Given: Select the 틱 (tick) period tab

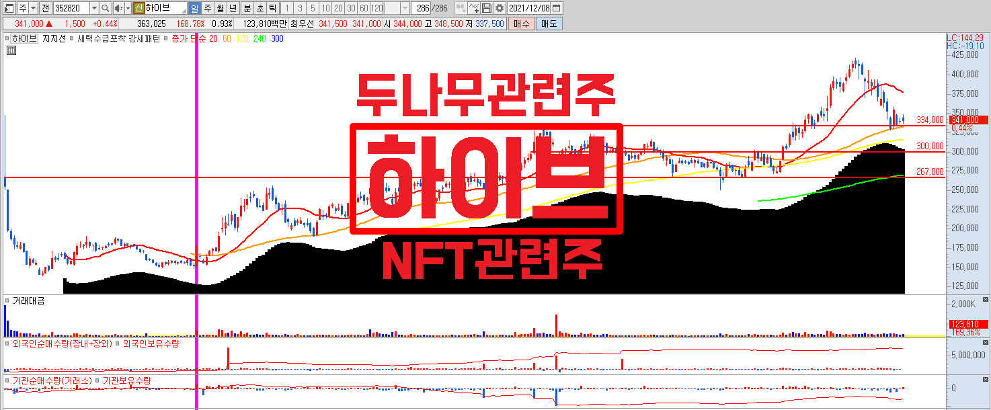Looking at the screenshot, I should pyautogui.click(x=272, y=8).
